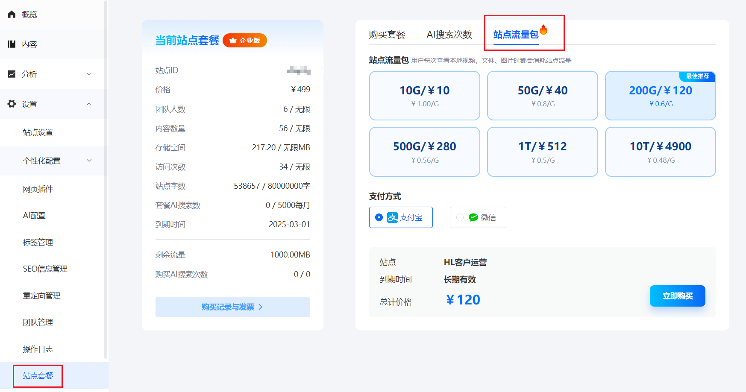
Task: Click the 最佳推荐 ribbon label
Action: pos(698,76)
